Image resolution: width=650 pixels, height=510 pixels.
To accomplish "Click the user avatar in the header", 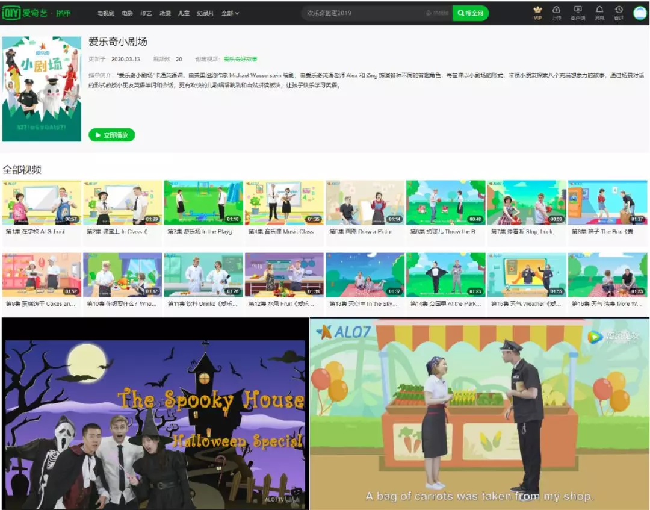I will click(640, 13).
